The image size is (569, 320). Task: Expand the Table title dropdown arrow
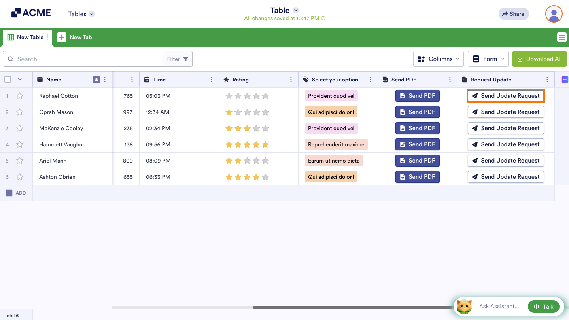pos(296,10)
